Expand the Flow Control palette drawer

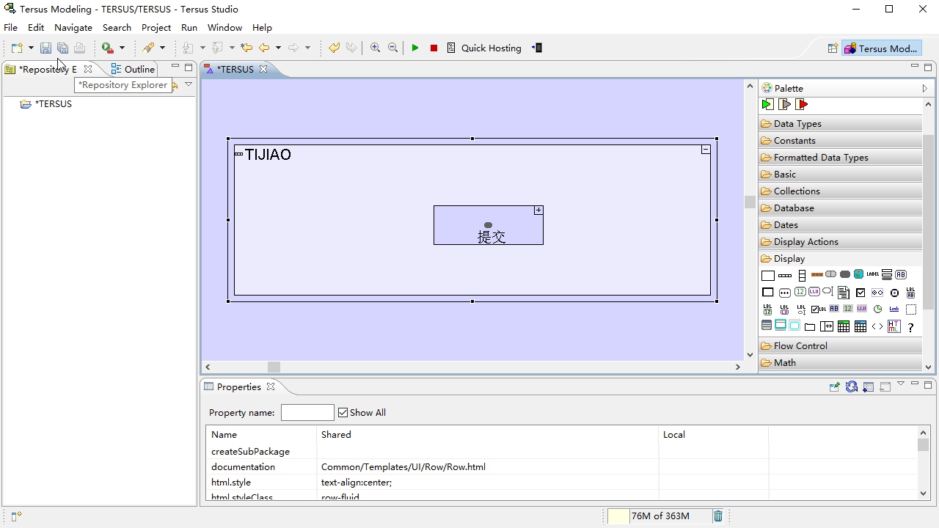pos(841,345)
